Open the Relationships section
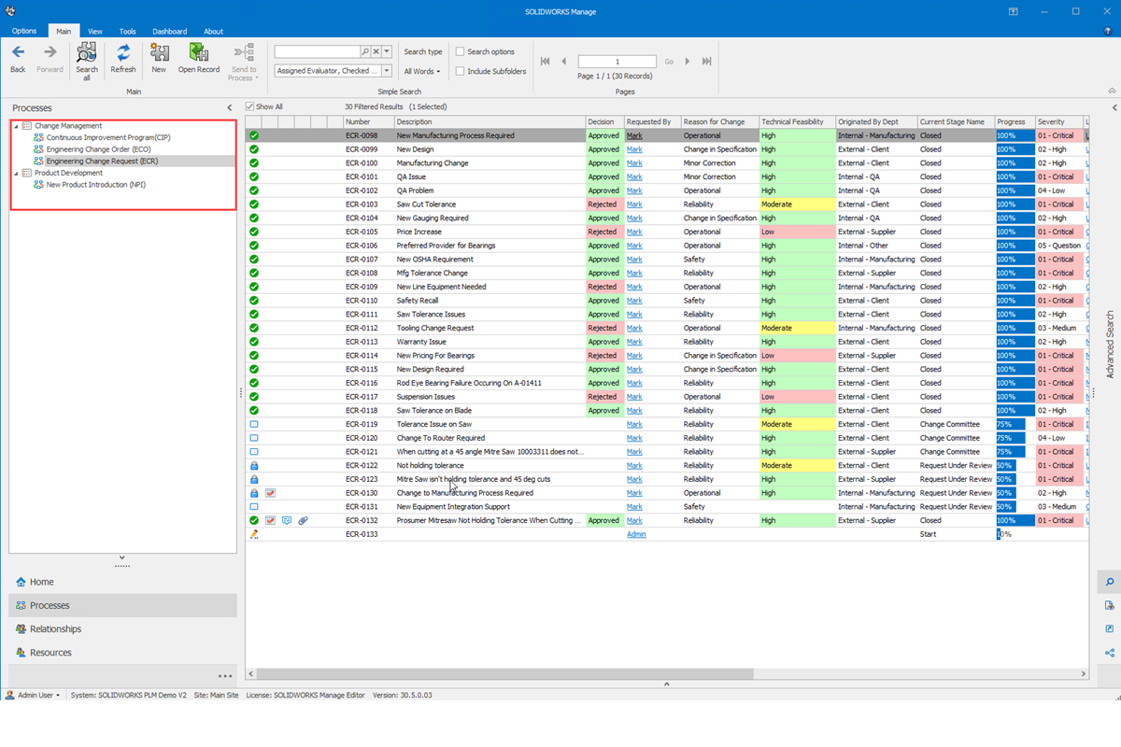Screen dimensions: 1121x747 click(122, 629)
